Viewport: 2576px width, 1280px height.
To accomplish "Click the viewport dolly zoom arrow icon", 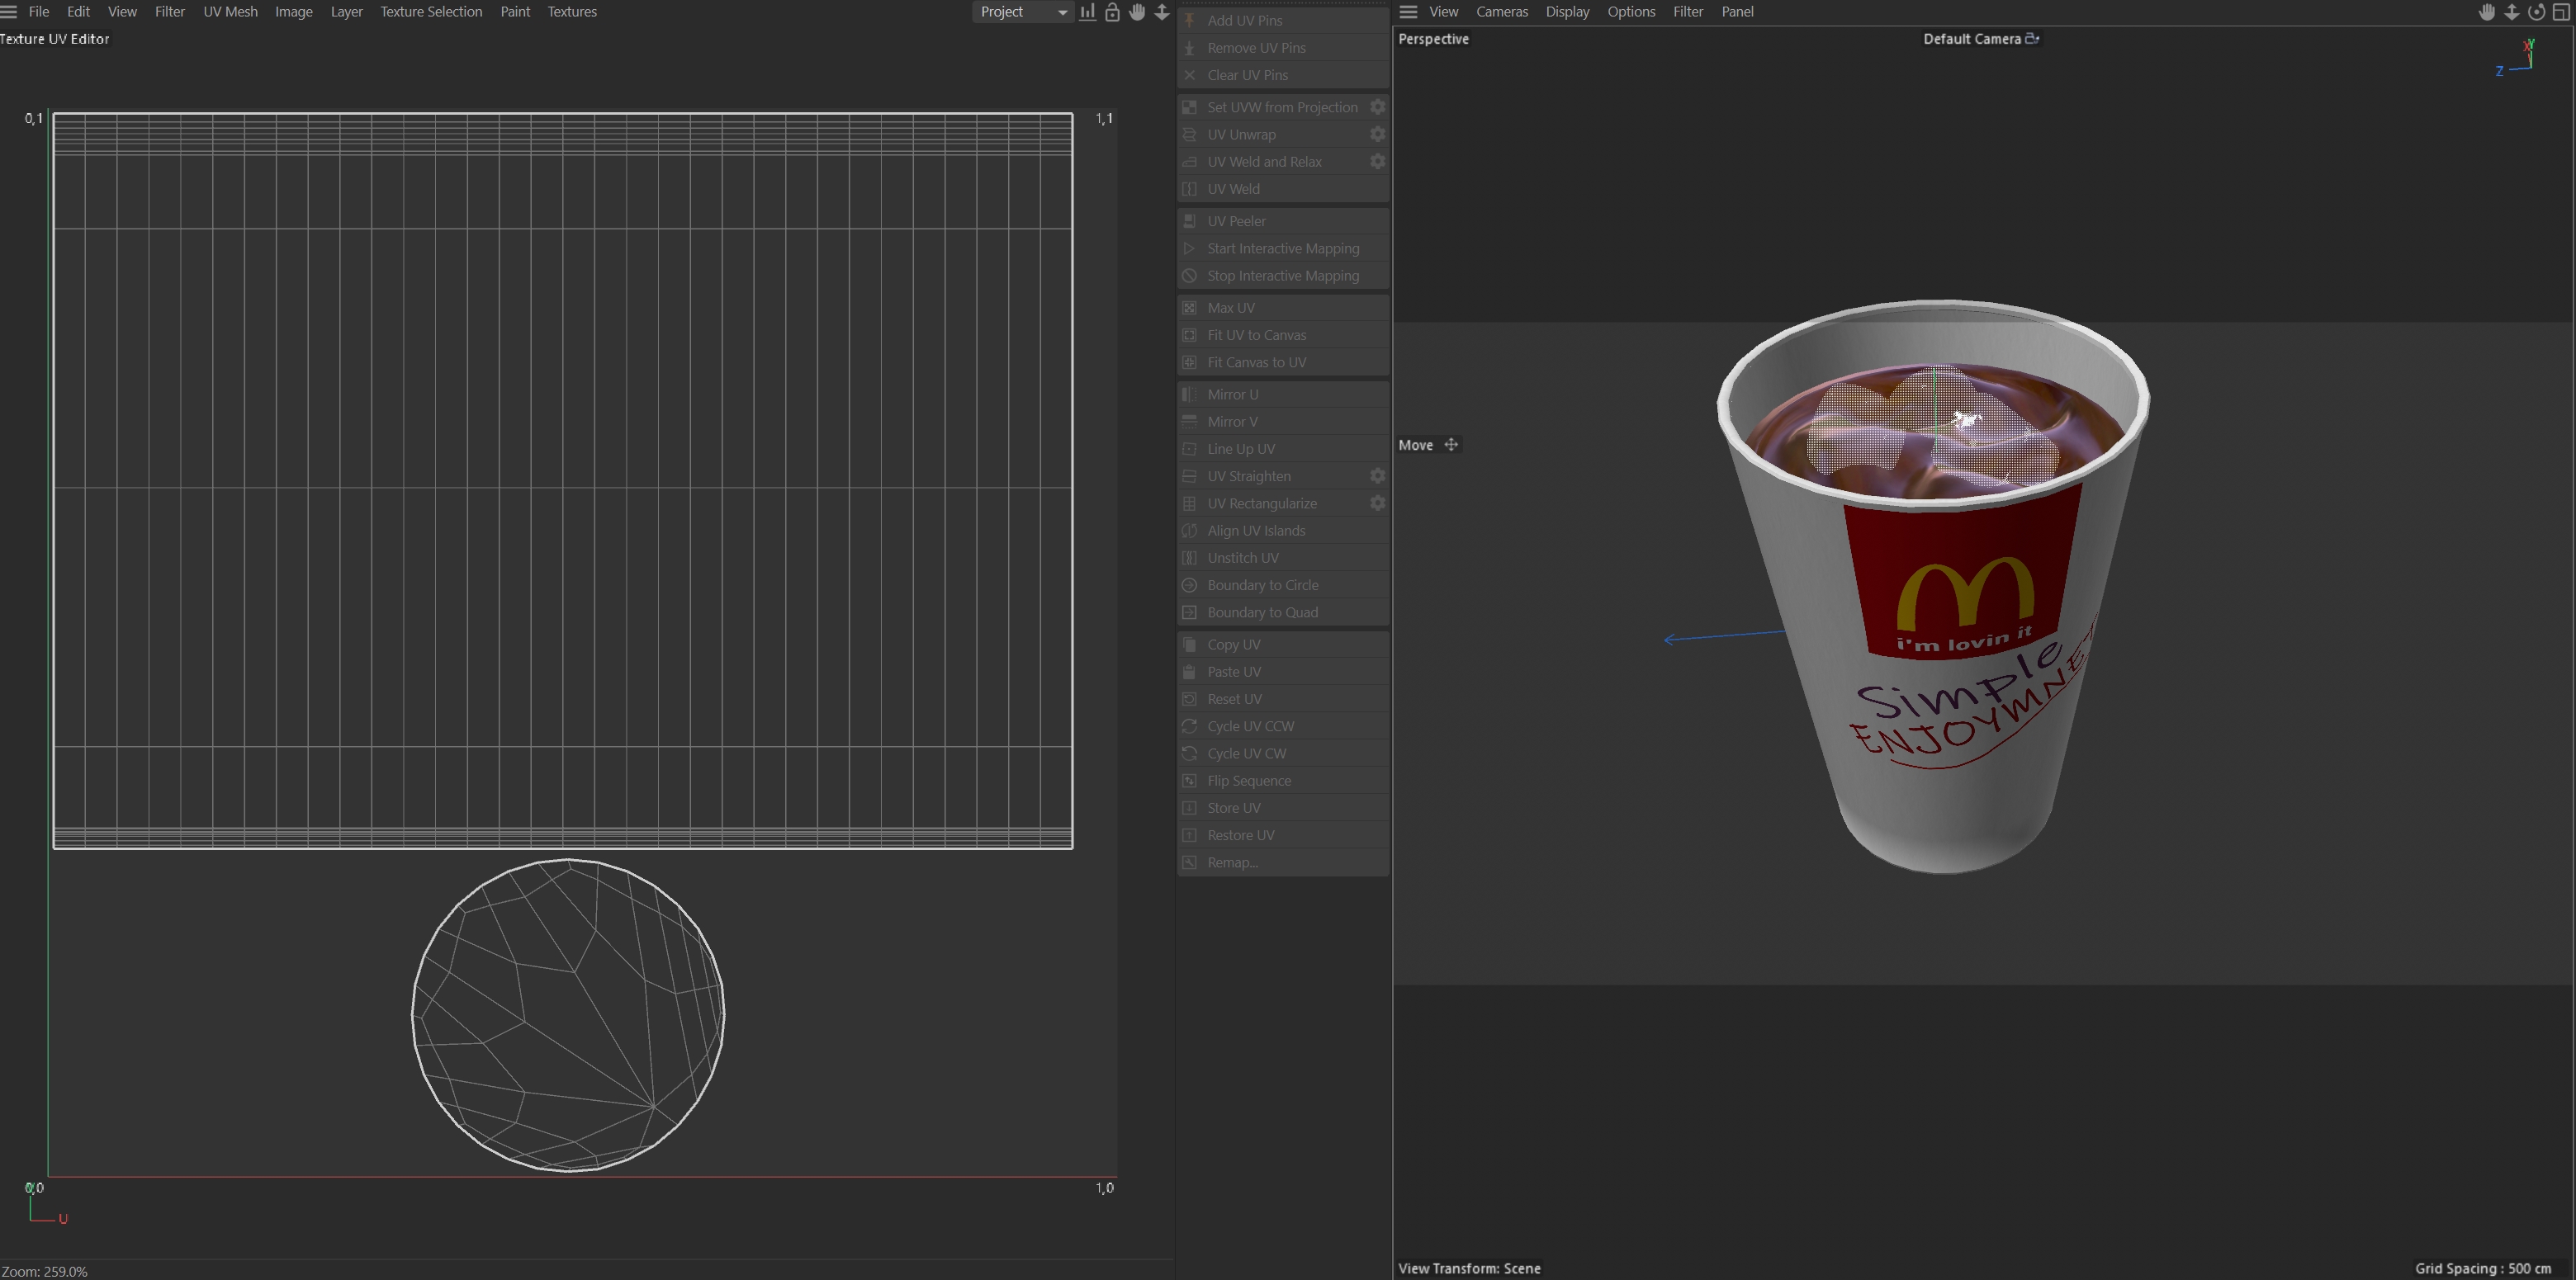I will tap(2511, 12).
